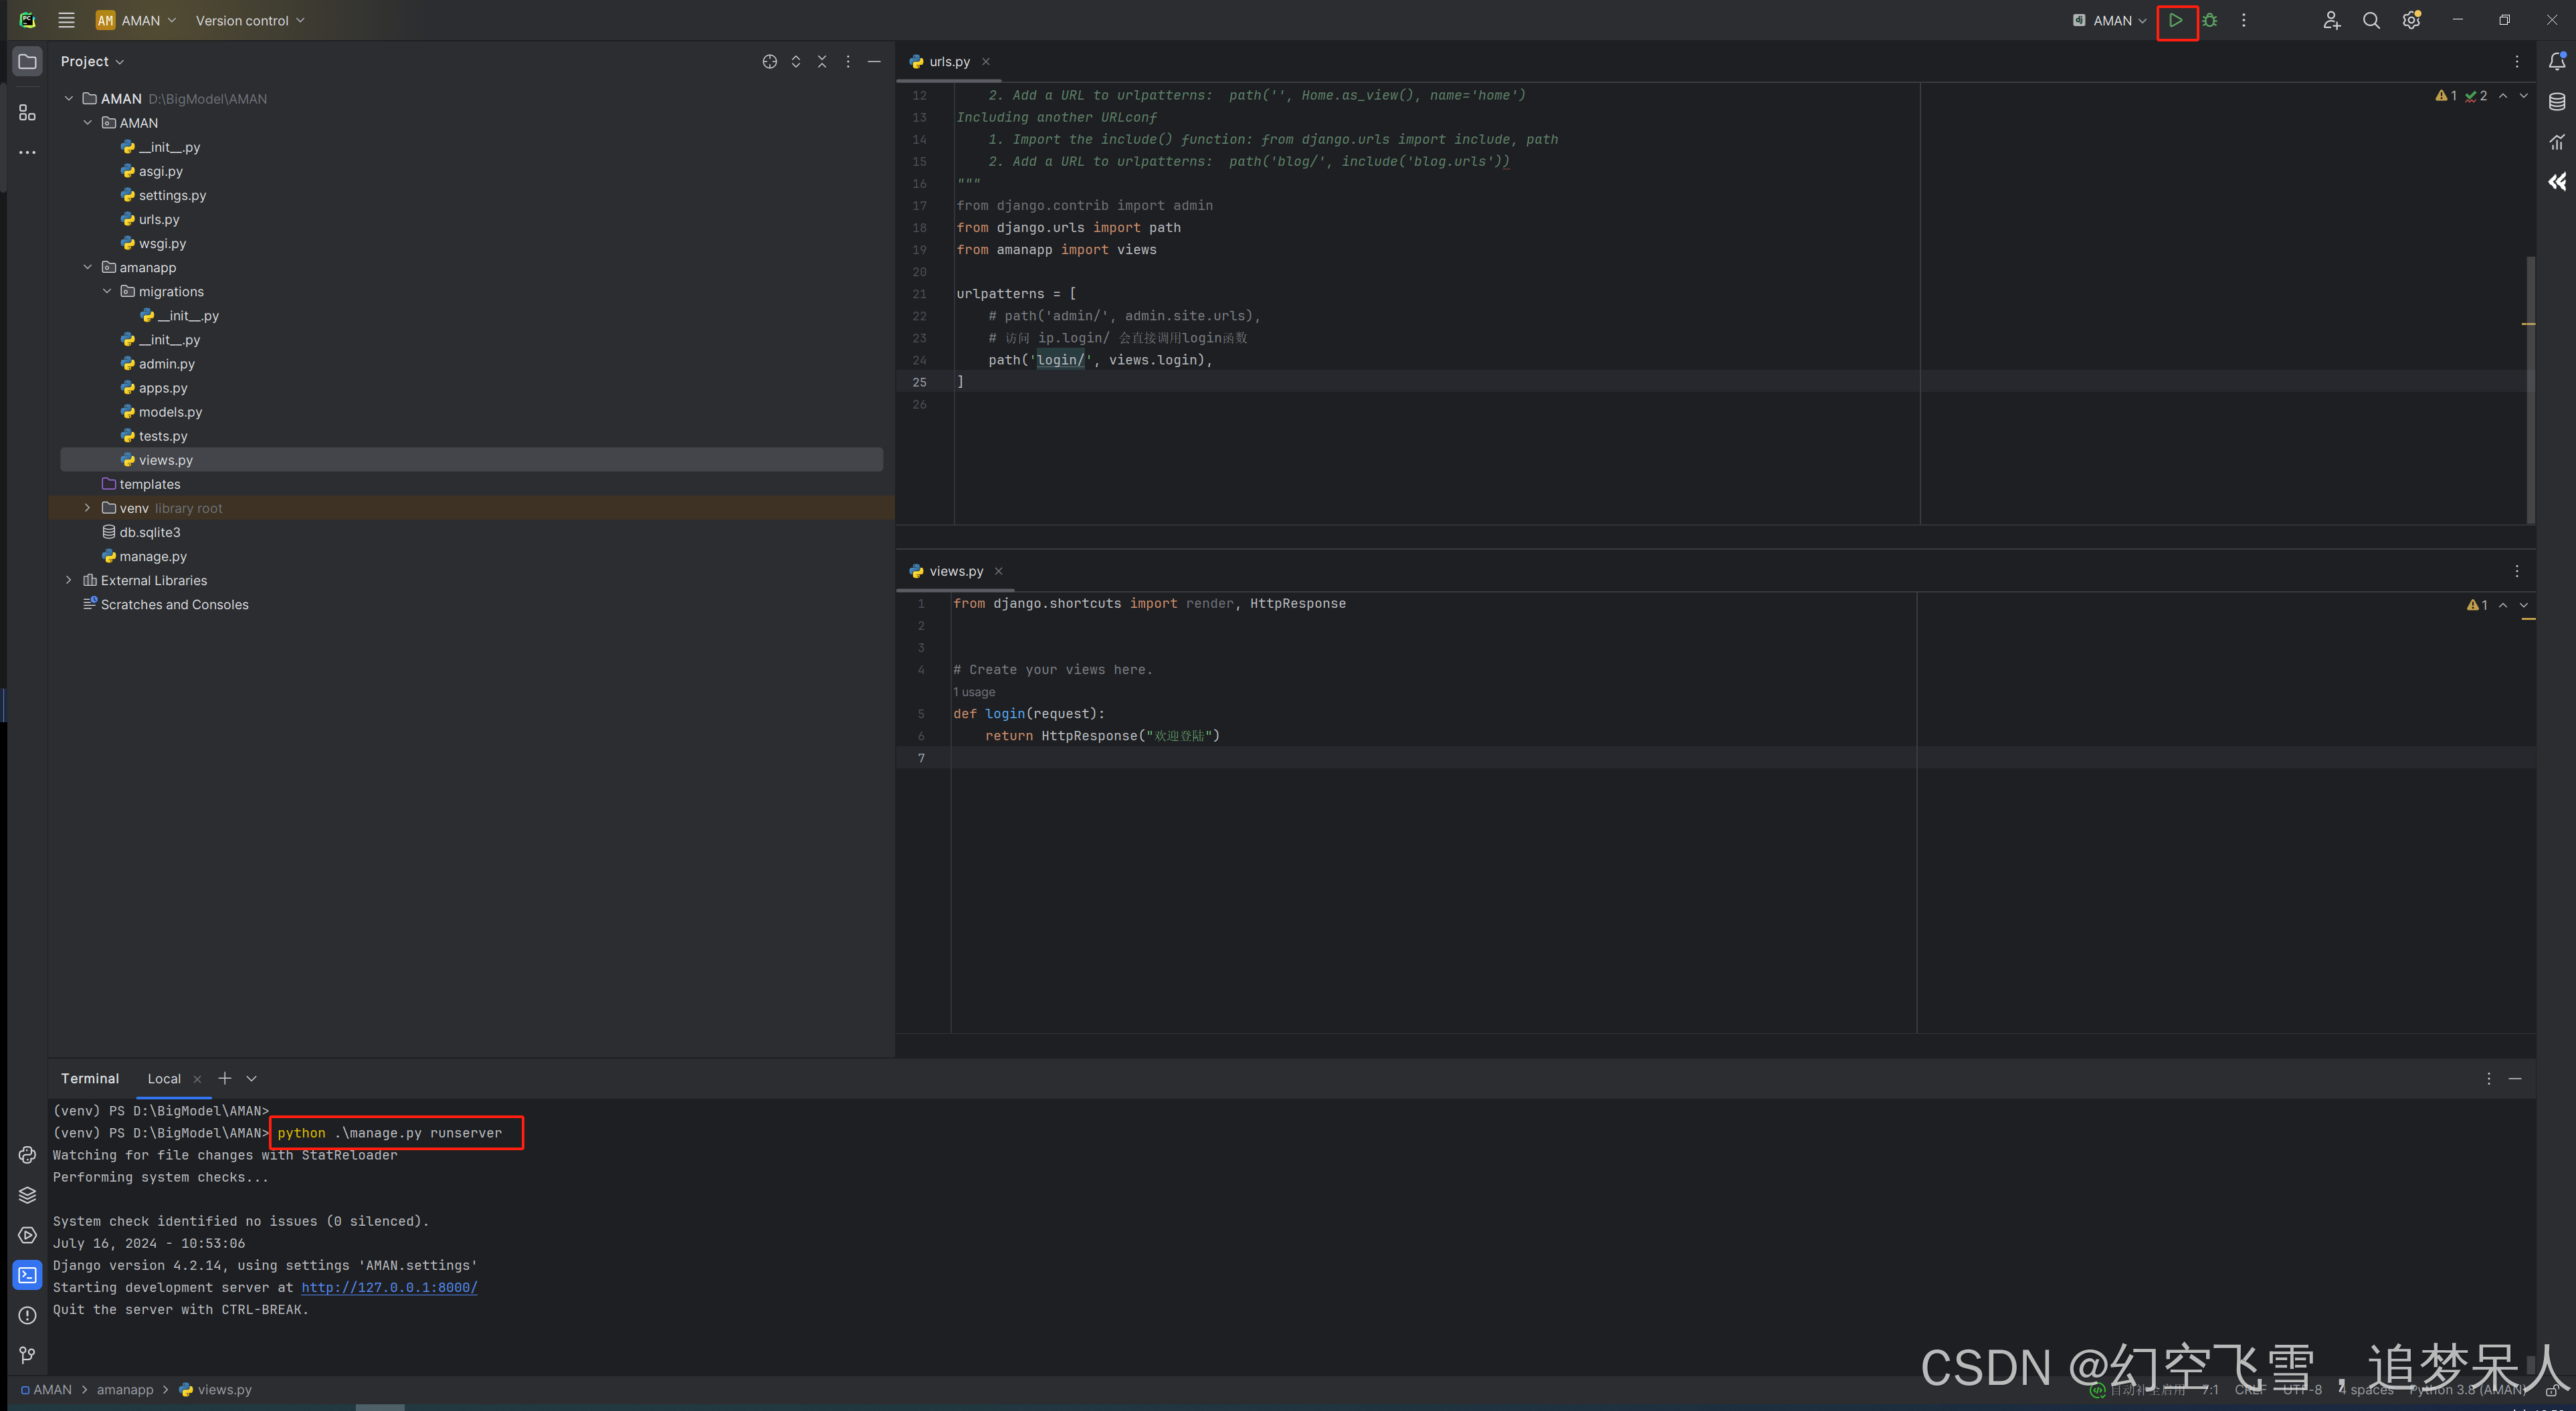Create a new terminal with the plus button
The height and width of the screenshot is (1411, 2576).
click(x=225, y=1078)
